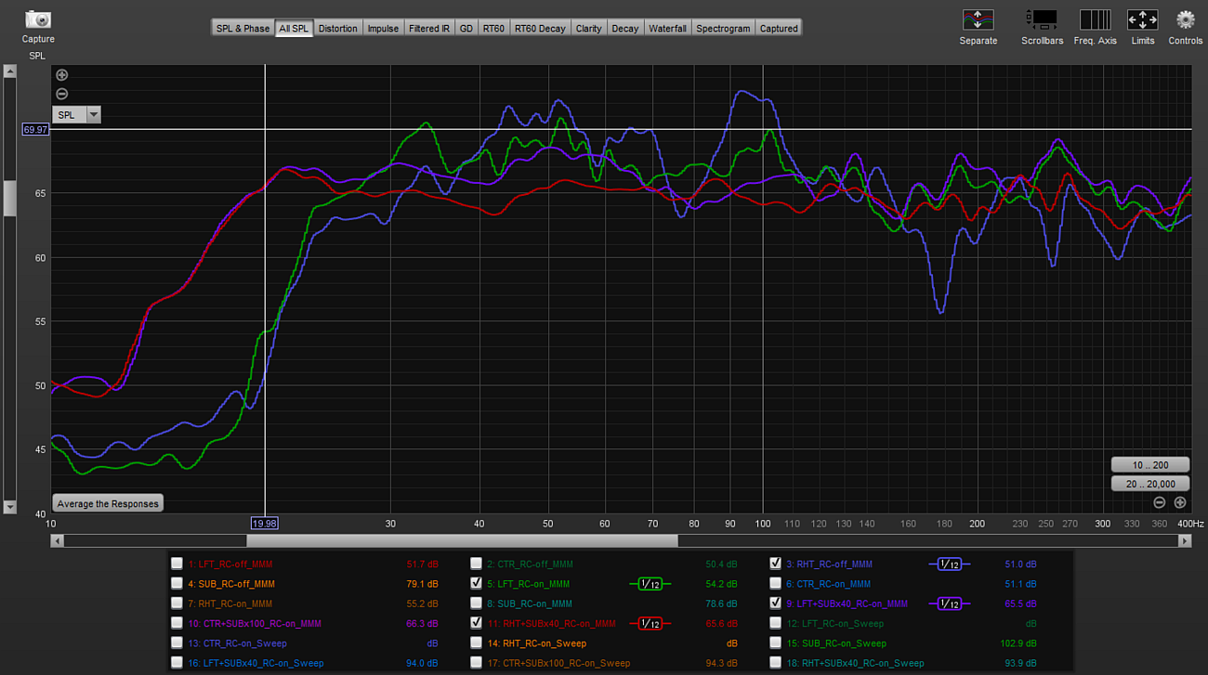Screen dimensions: 1208x675
Task: Click the 69.97 cursor level readout
Action: [x=35, y=129]
